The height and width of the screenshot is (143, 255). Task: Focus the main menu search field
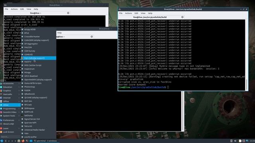click(x=10, y=137)
